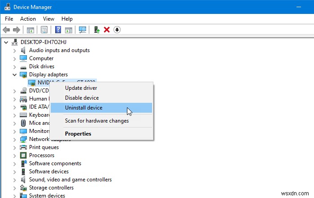Select the Processors row

tap(42, 155)
